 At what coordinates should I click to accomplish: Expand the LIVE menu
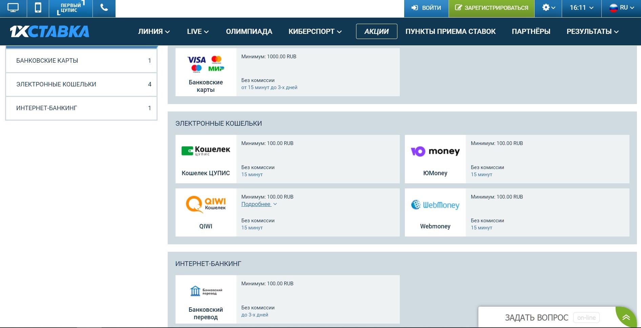tap(198, 32)
